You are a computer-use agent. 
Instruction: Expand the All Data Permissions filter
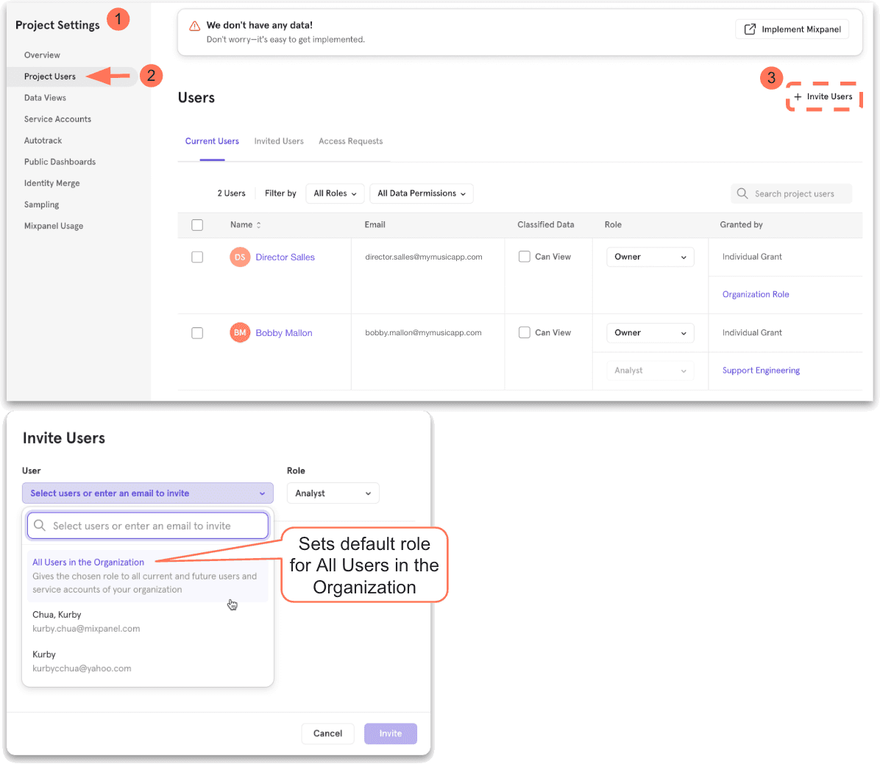click(421, 193)
